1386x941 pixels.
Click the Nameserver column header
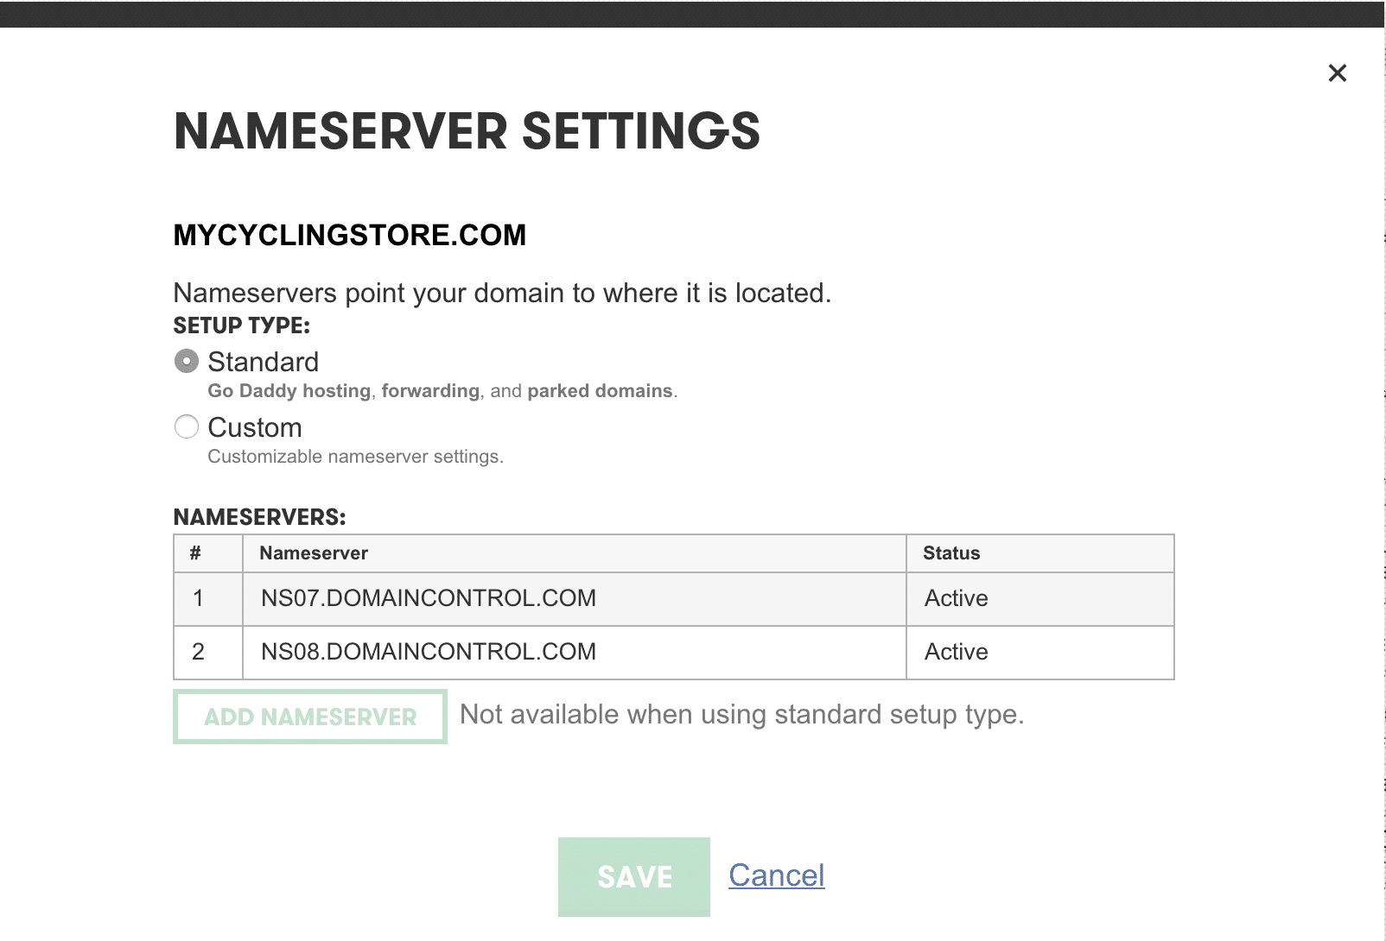click(314, 553)
